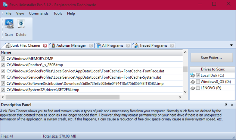The width and height of the screenshot is (236, 140).
Task: Switch to the Traced Programs tab
Action: tap(154, 45)
